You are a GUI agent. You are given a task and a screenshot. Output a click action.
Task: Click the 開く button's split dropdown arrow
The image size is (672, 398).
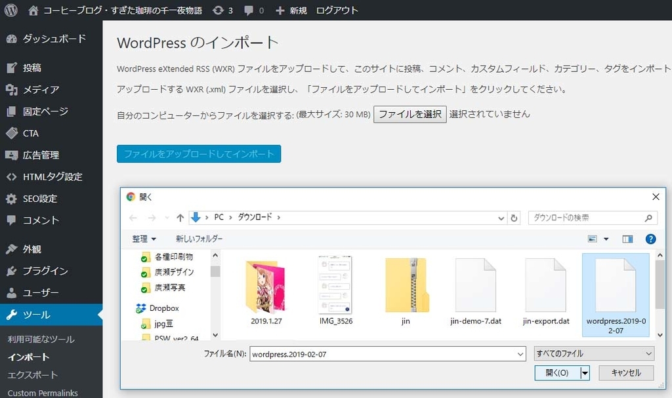[585, 373]
